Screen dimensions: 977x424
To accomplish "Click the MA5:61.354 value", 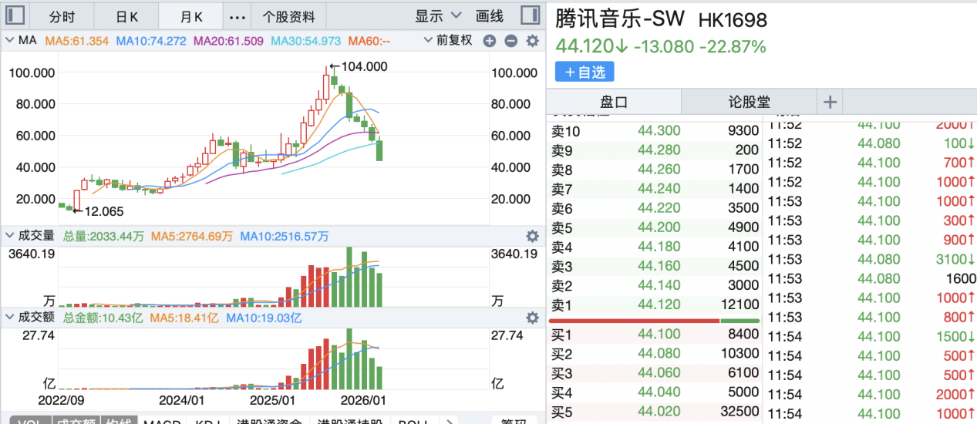I will click(77, 41).
